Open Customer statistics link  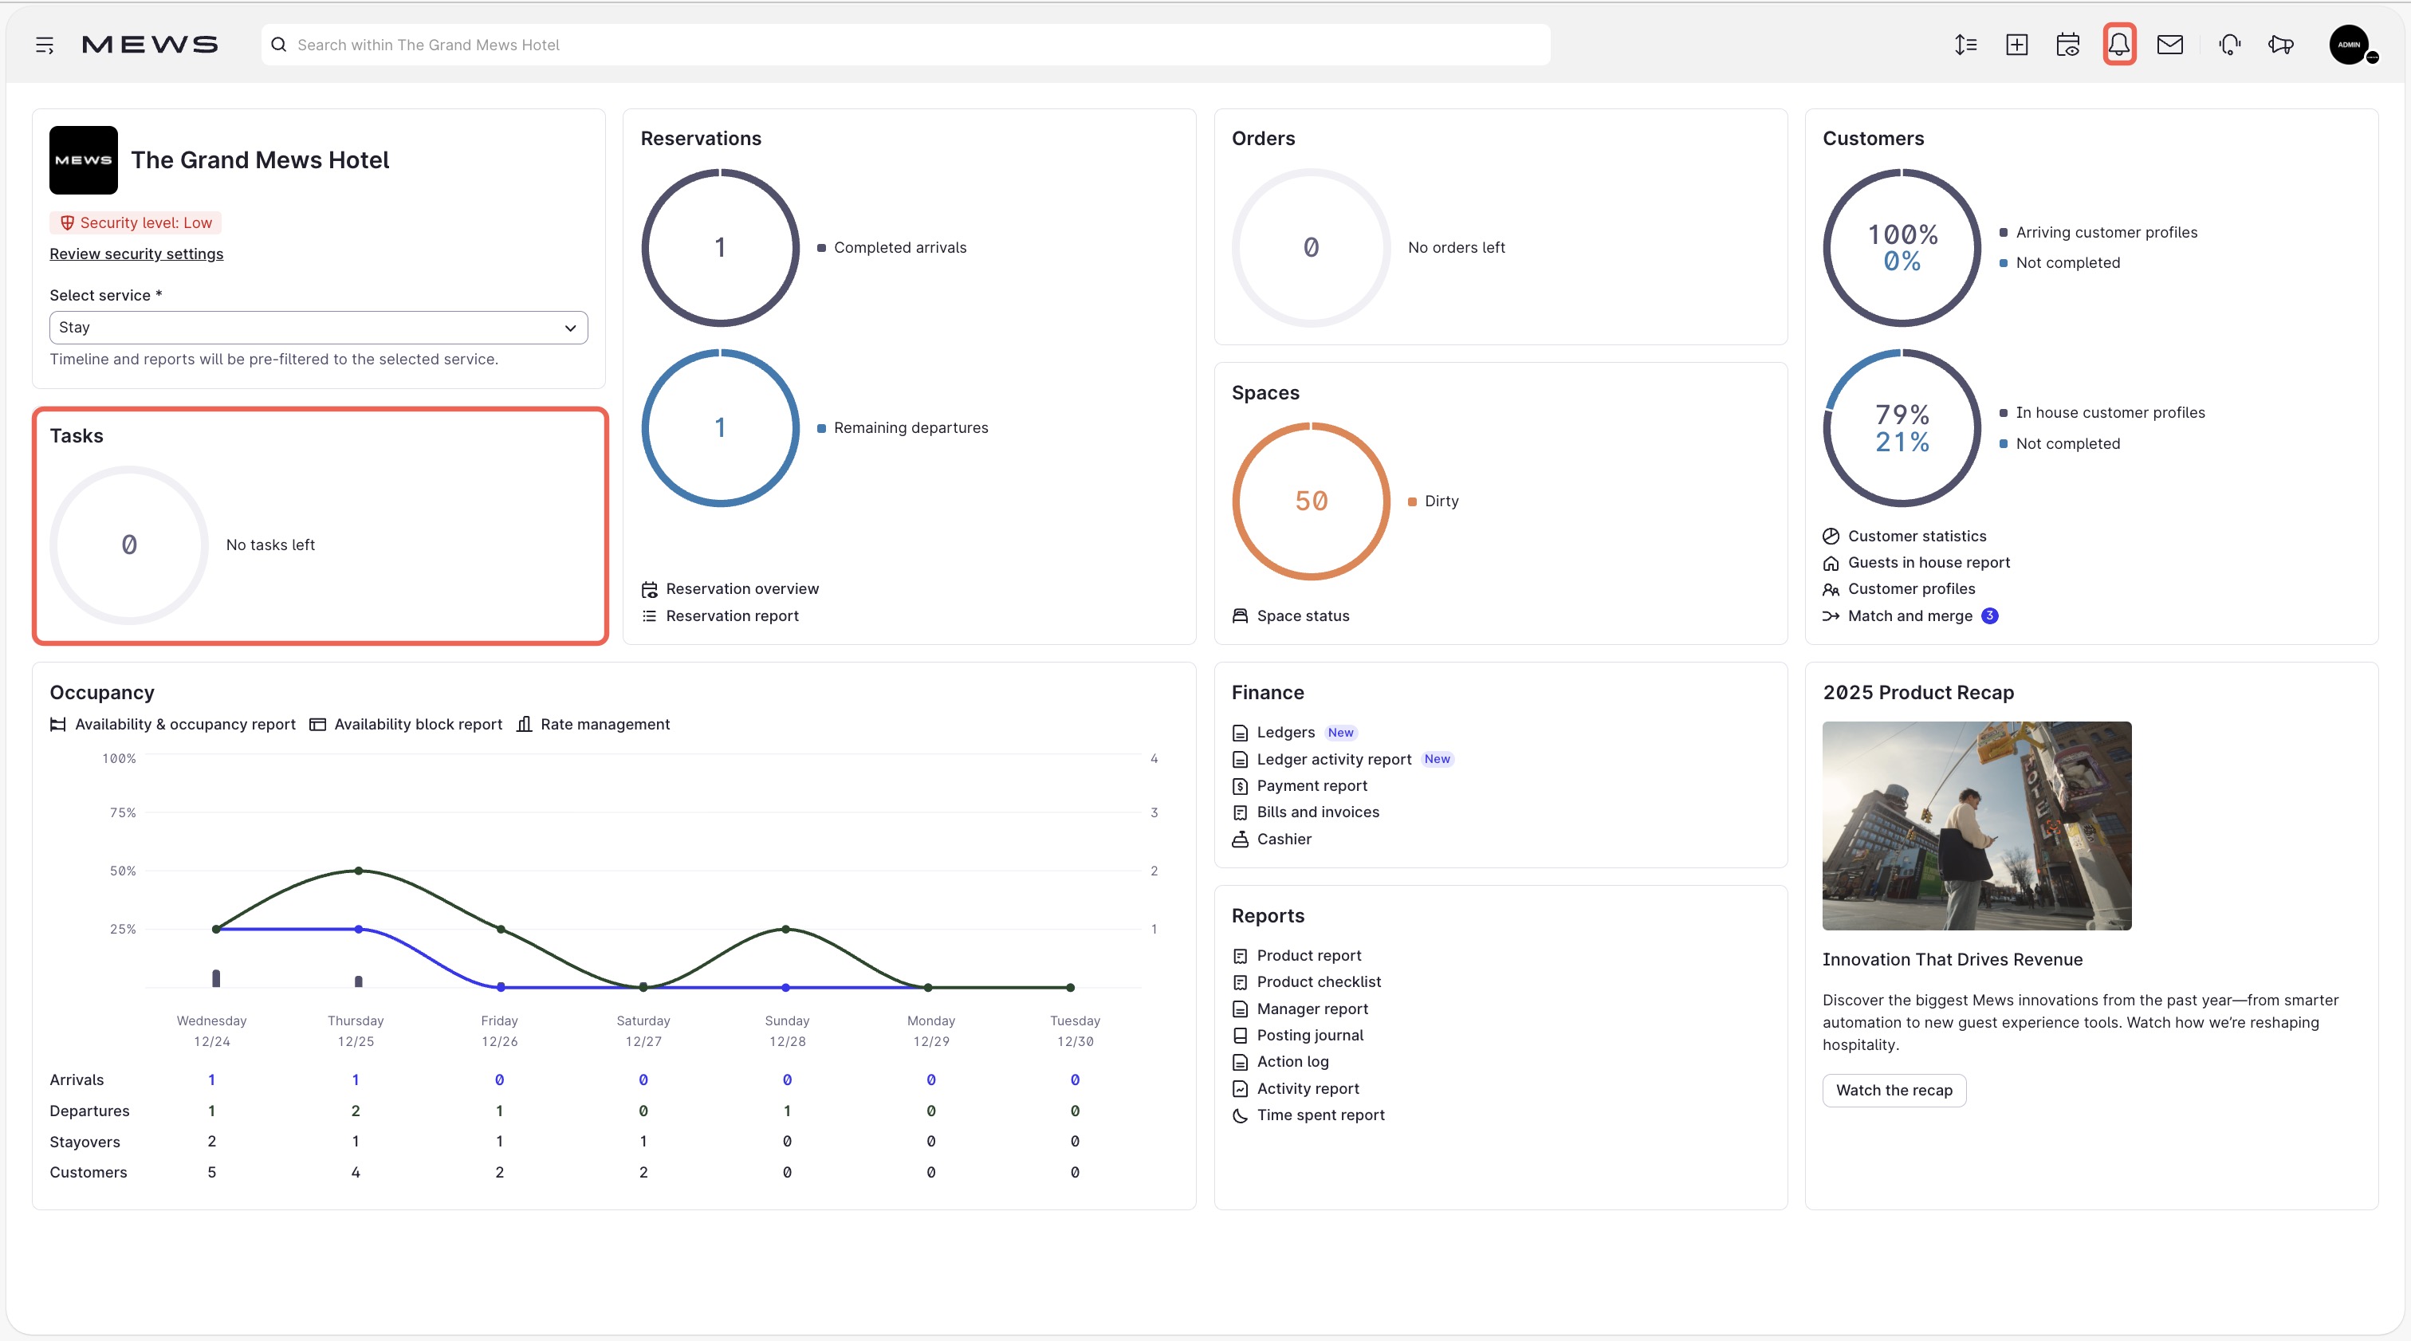click(x=1917, y=537)
